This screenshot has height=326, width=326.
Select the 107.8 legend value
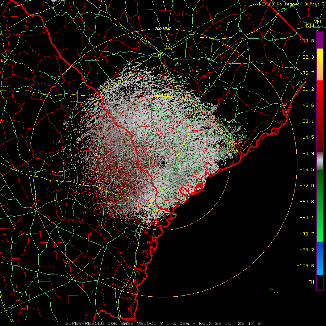point(307,41)
